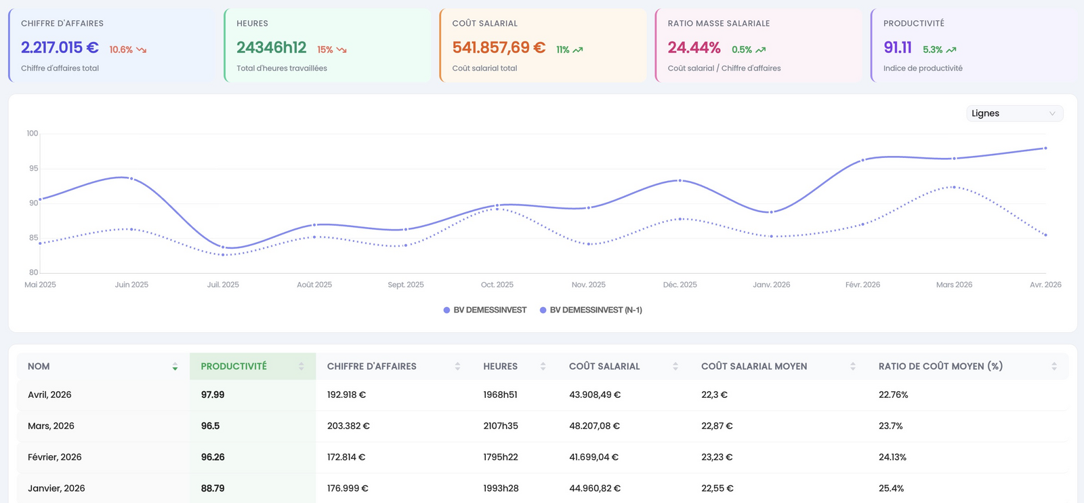Open the Mars, 2026 row
This screenshot has height=503, width=1084.
(542, 426)
